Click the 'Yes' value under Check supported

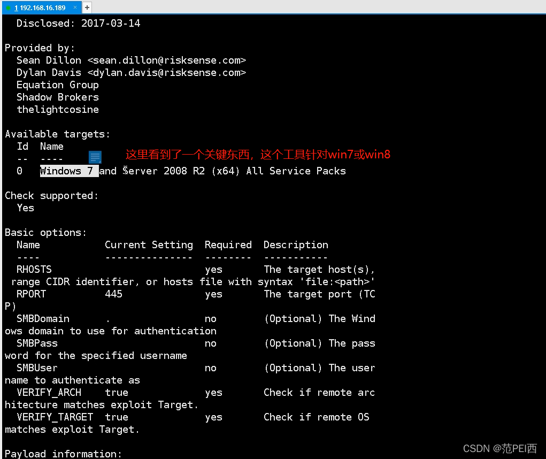pos(26,208)
